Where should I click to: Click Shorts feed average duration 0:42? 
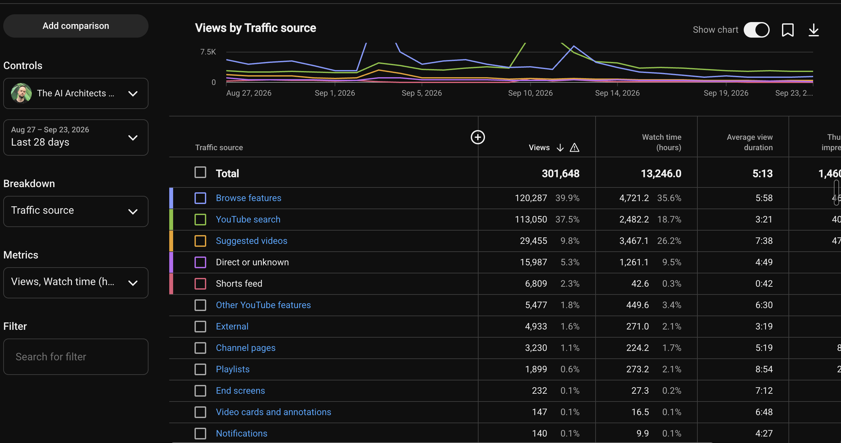point(764,283)
